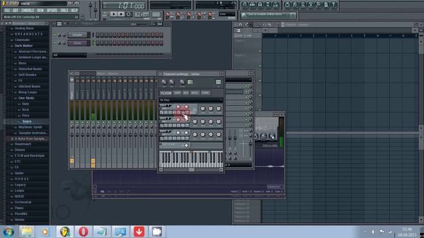Click the transport Stop button
Image resolution: width=424 pixels, height=238 pixels.
pos(121,14)
